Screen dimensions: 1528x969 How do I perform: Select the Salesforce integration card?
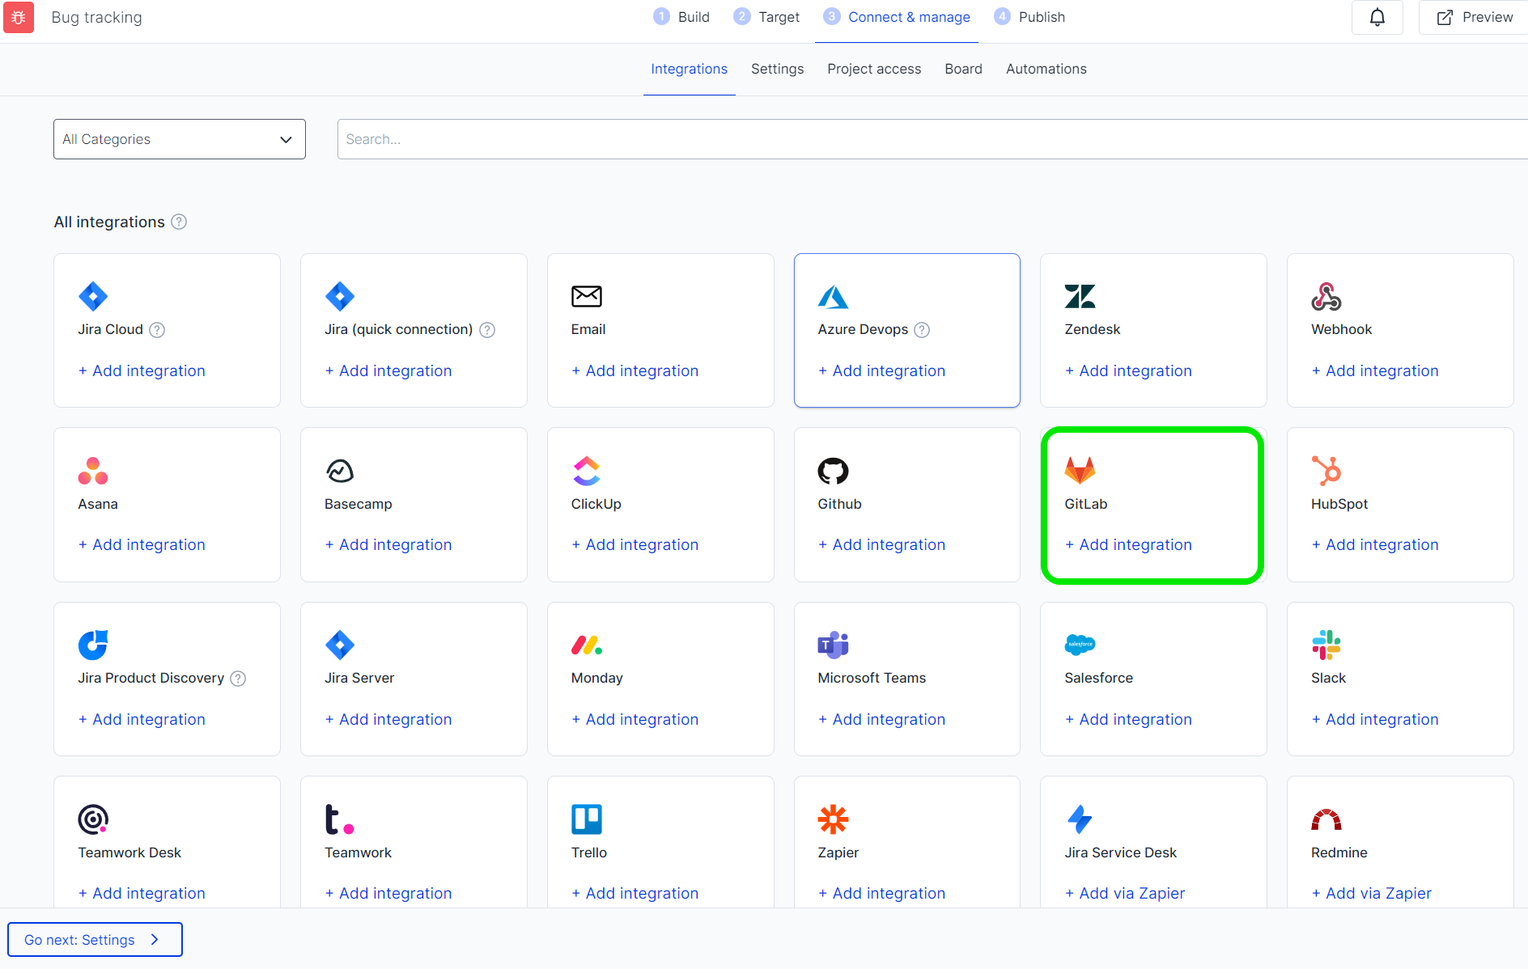[x=1153, y=679]
